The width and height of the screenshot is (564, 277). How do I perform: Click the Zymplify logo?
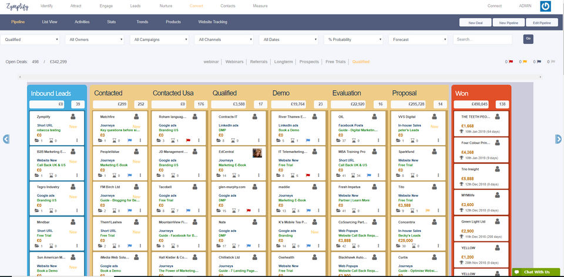(17, 6)
